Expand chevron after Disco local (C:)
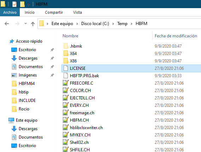This screenshot has height=152, width=201. click(113, 24)
